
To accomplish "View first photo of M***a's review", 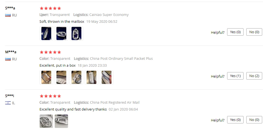I will pyautogui.click(x=46, y=77).
